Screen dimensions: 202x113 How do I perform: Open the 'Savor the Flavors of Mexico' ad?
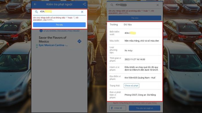tap(53, 39)
